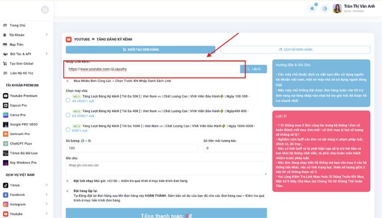The image size is (382, 218).
Task: Click the Tài Khoản account icon
Action: (x=4, y=35)
